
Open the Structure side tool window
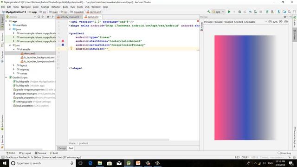click(x=2, y=40)
